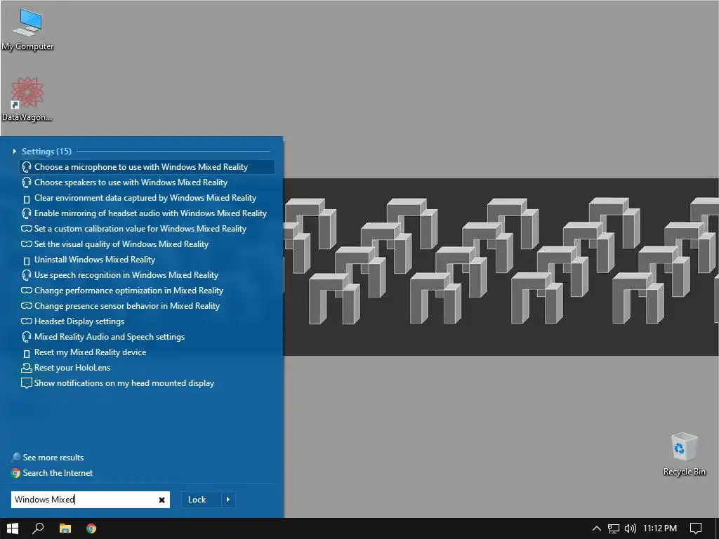
Task: Open Choose speakers for Windows Mixed Reality
Action: (x=147, y=182)
